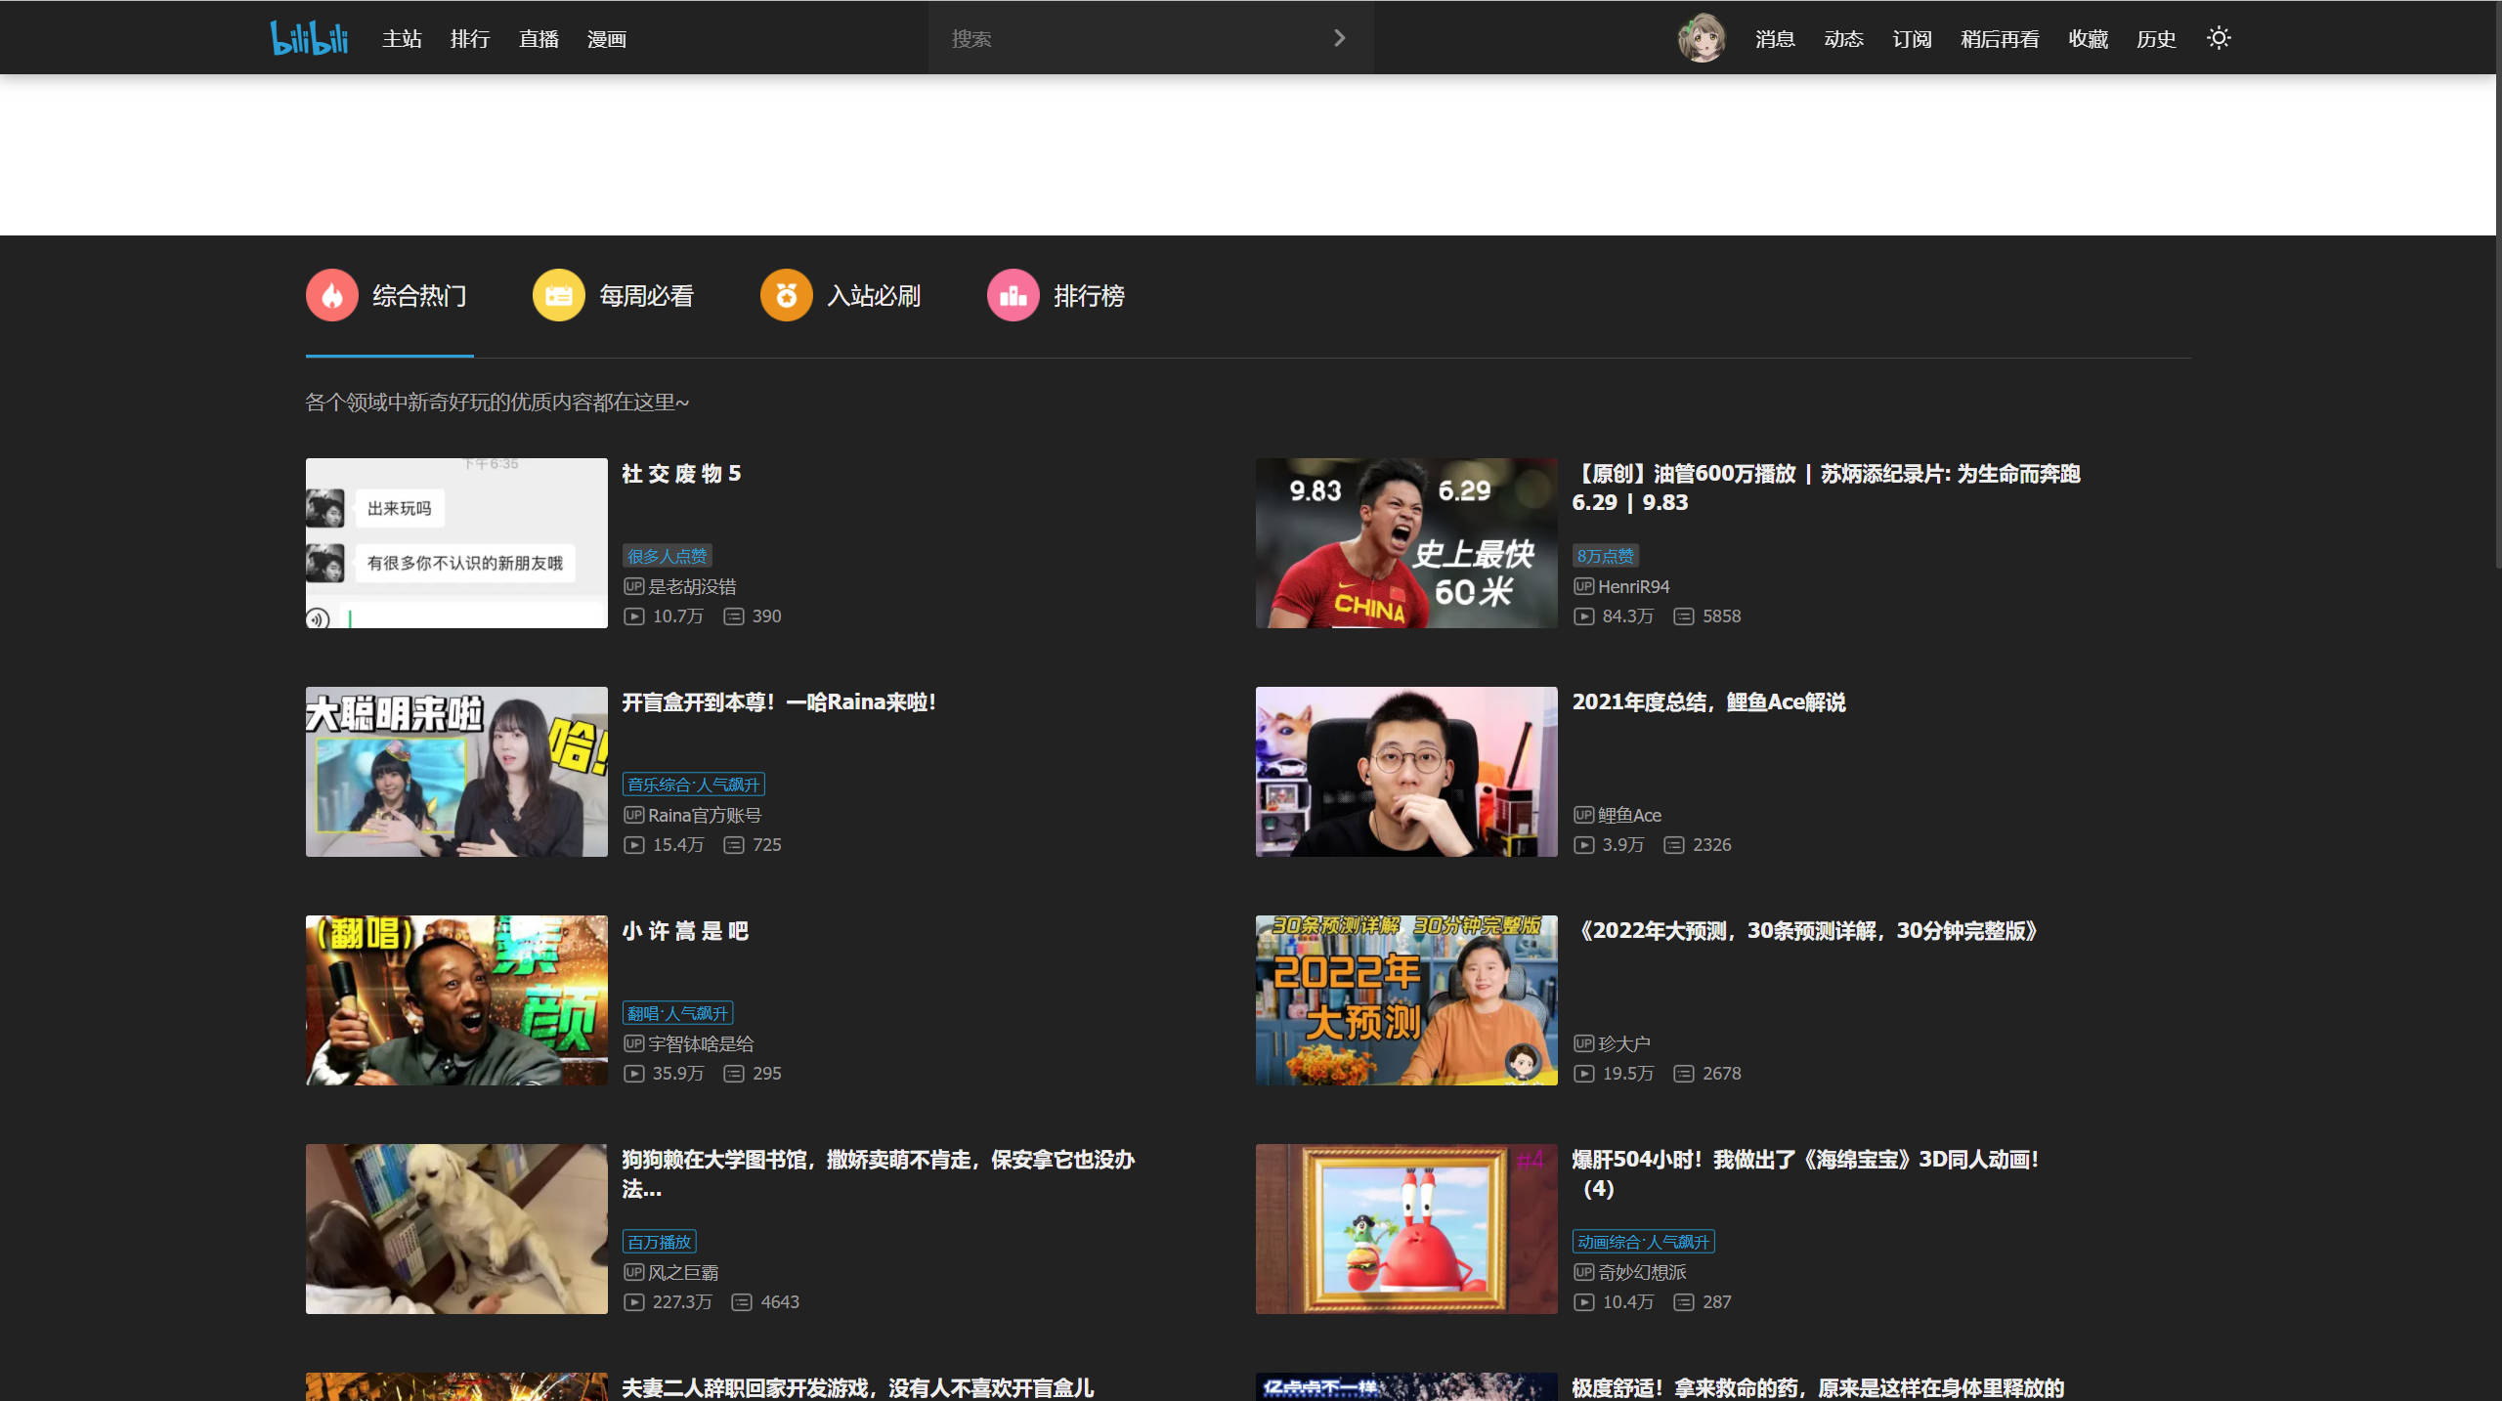2502x1401 pixels.
Task: Toggle the light/dark theme sun icon
Action: point(2219,38)
